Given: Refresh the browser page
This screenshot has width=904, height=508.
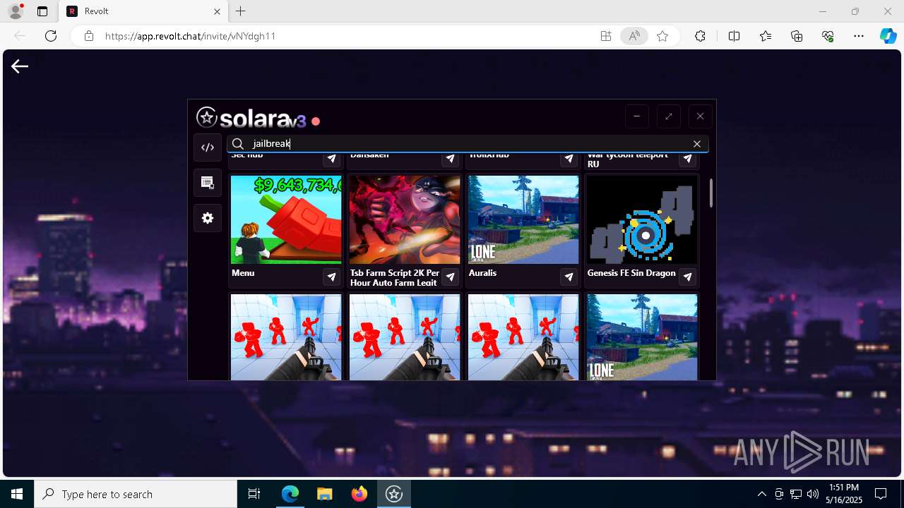Looking at the screenshot, I should coord(51,36).
